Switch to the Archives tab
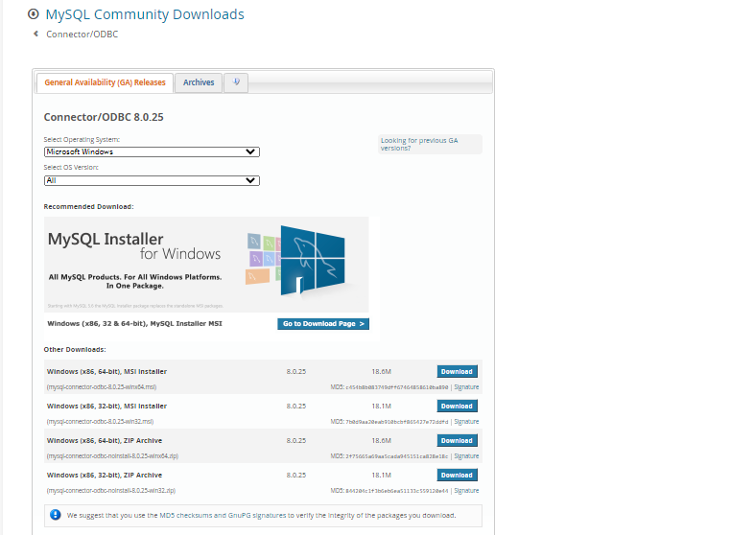This screenshot has width=730, height=535. point(199,82)
